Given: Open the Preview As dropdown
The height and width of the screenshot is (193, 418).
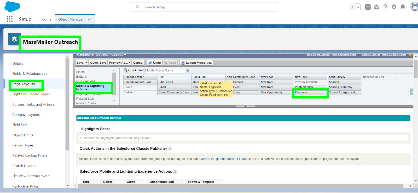Looking at the screenshot, I should coord(120,63).
